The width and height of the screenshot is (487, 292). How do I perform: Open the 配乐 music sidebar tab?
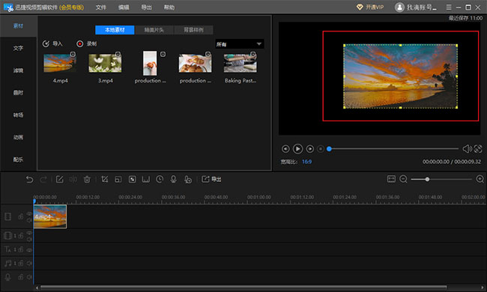click(x=18, y=159)
